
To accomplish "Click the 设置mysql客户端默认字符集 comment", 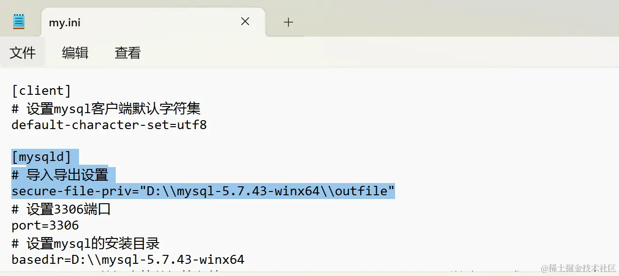I will [106, 108].
